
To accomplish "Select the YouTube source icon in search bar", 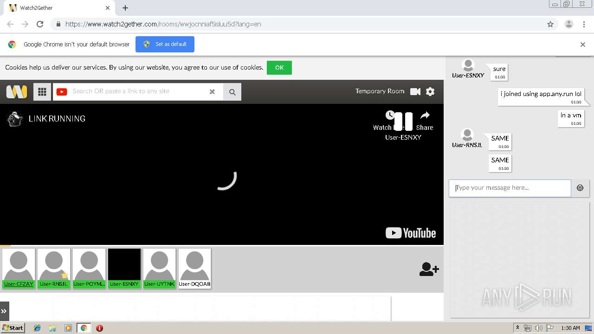I will (x=62, y=92).
